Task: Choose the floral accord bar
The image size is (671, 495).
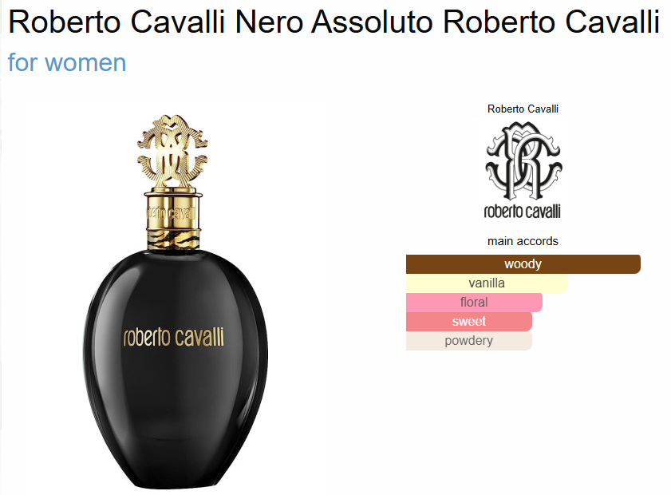Action: [x=474, y=303]
